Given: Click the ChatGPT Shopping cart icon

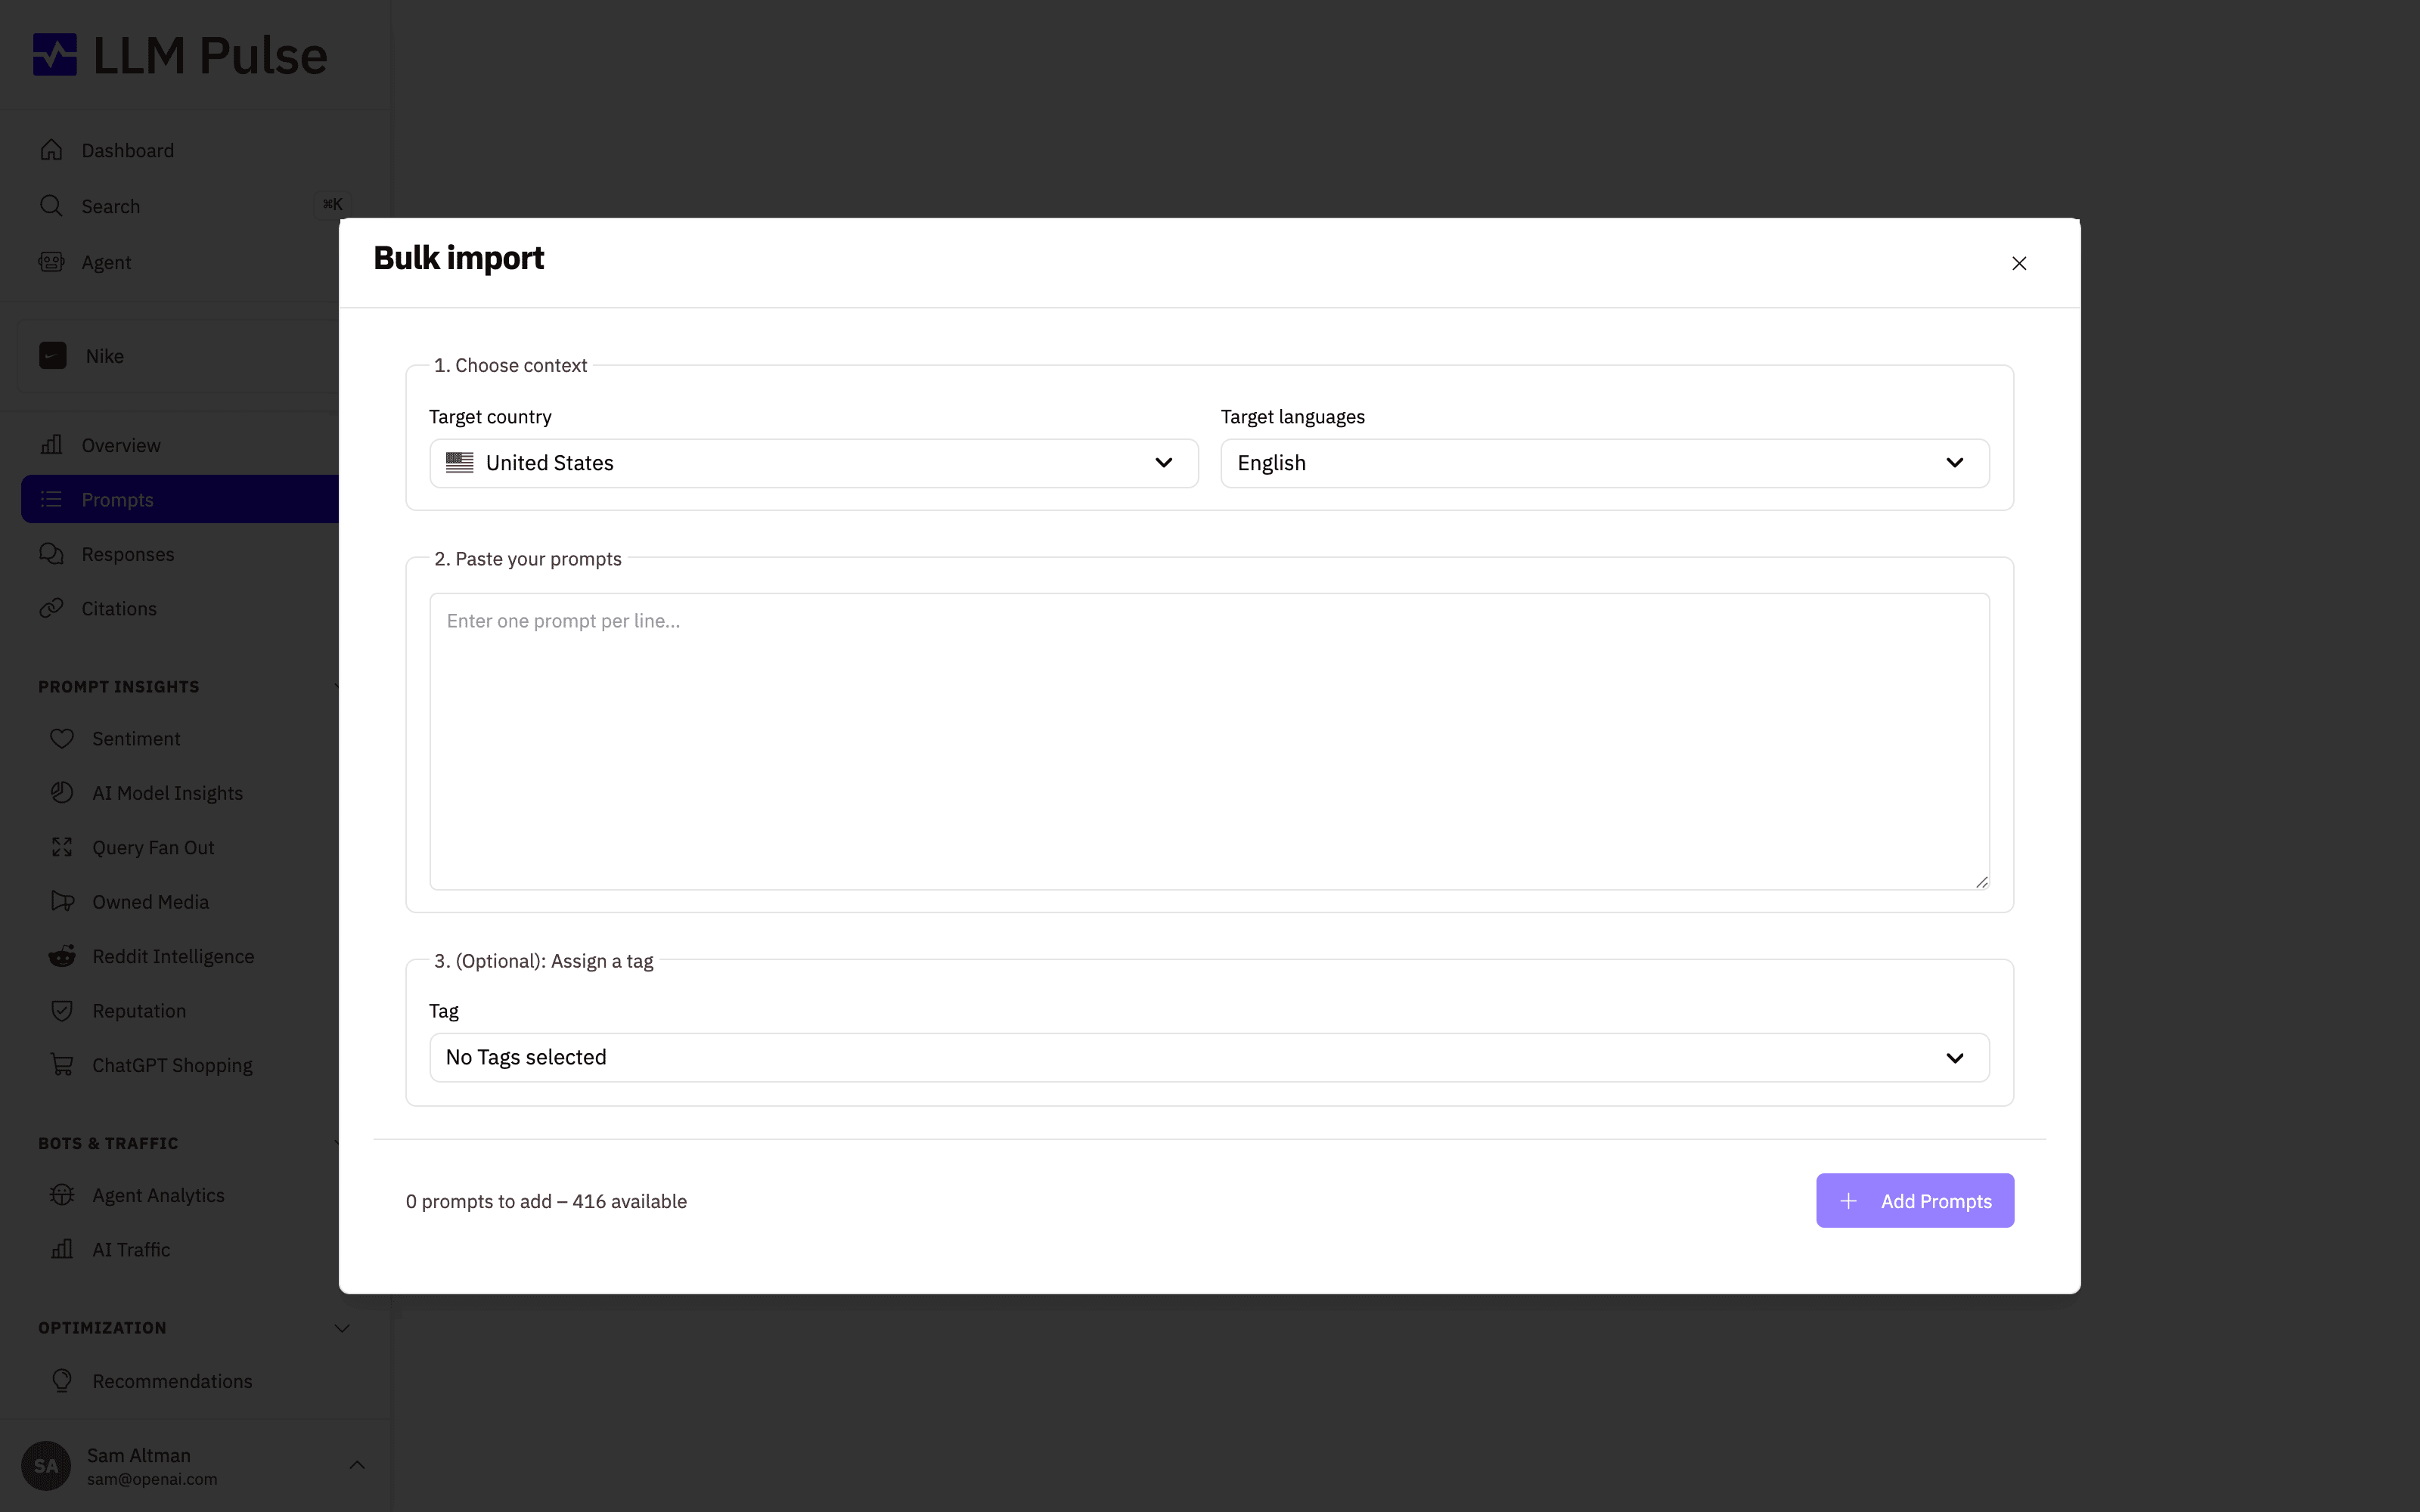Looking at the screenshot, I should 62,1065.
